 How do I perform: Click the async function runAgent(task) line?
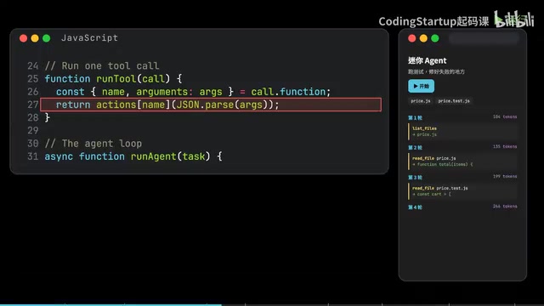pos(133,156)
